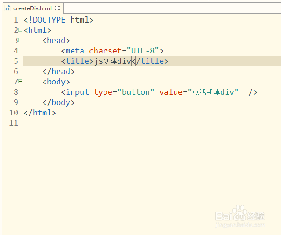Click the closing /body tag on line 9
The height and width of the screenshot is (235, 281).
click(59, 103)
